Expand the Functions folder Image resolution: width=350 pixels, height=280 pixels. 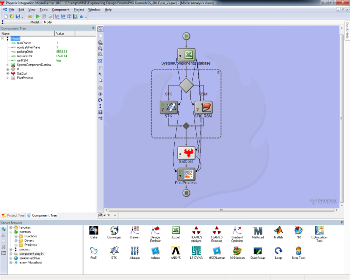(x=16, y=236)
